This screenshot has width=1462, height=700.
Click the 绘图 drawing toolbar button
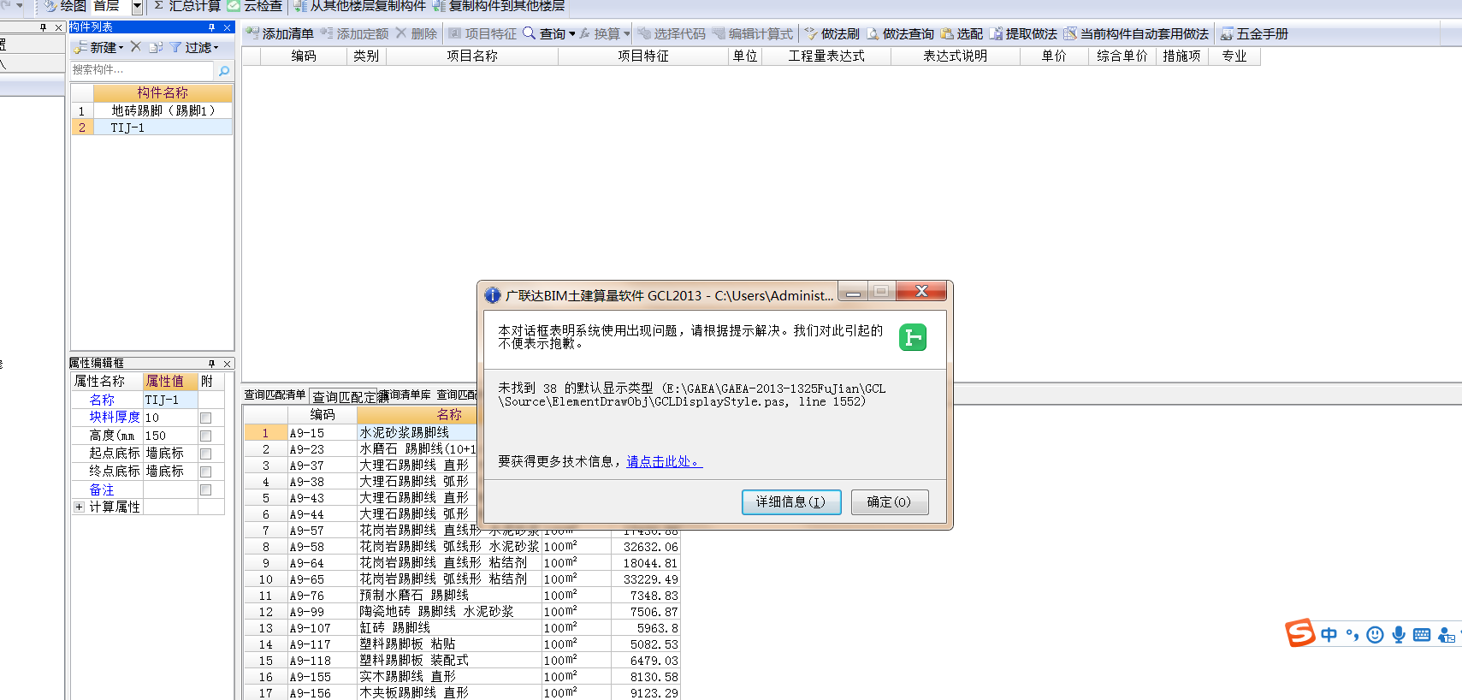pos(64,6)
